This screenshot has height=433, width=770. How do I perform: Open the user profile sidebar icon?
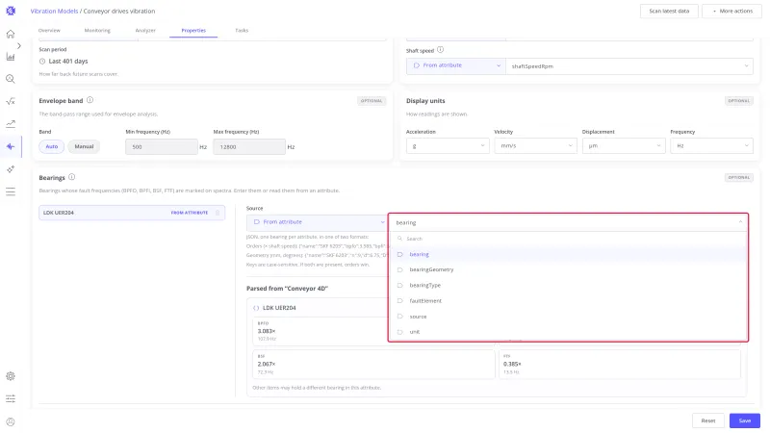pos(11,421)
